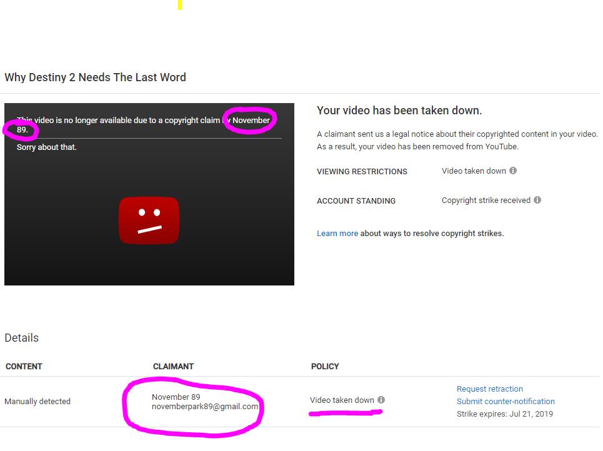This screenshot has height=451, width=603.
Task: Open the Learn more link
Action: [337, 234]
